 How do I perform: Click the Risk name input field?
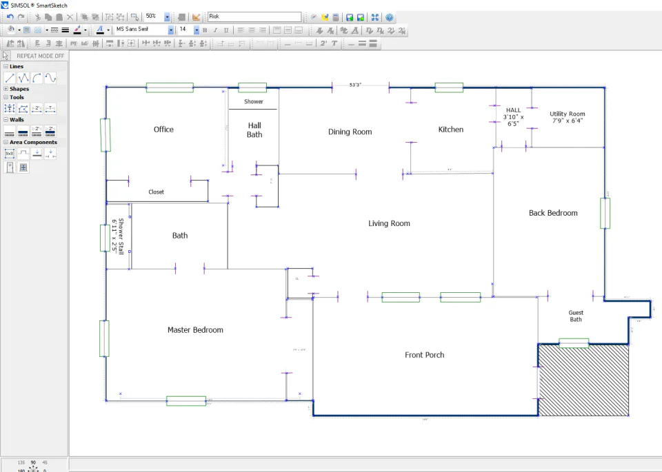[254, 17]
